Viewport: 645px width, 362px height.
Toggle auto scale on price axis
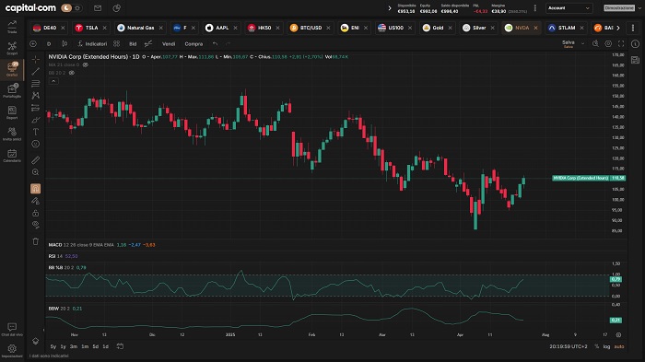(619, 346)
